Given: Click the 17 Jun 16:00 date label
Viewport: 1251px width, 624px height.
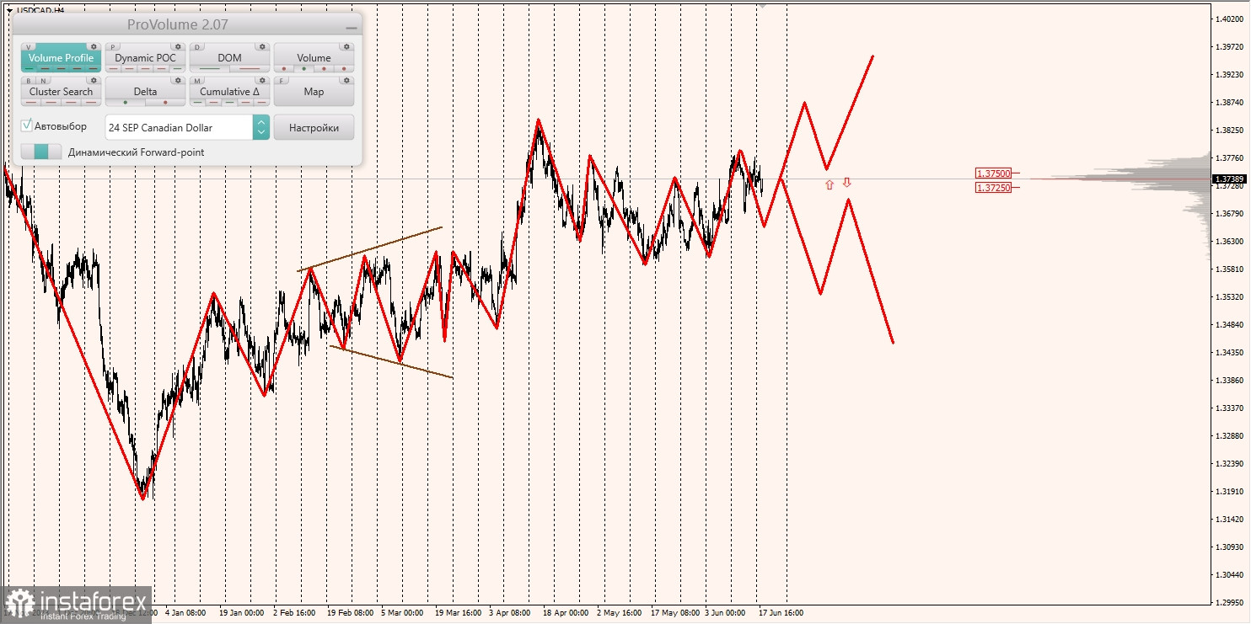Looking at the screenshot, I should [781, 613].
